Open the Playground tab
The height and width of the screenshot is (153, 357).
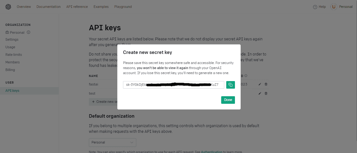click(123, 7)
